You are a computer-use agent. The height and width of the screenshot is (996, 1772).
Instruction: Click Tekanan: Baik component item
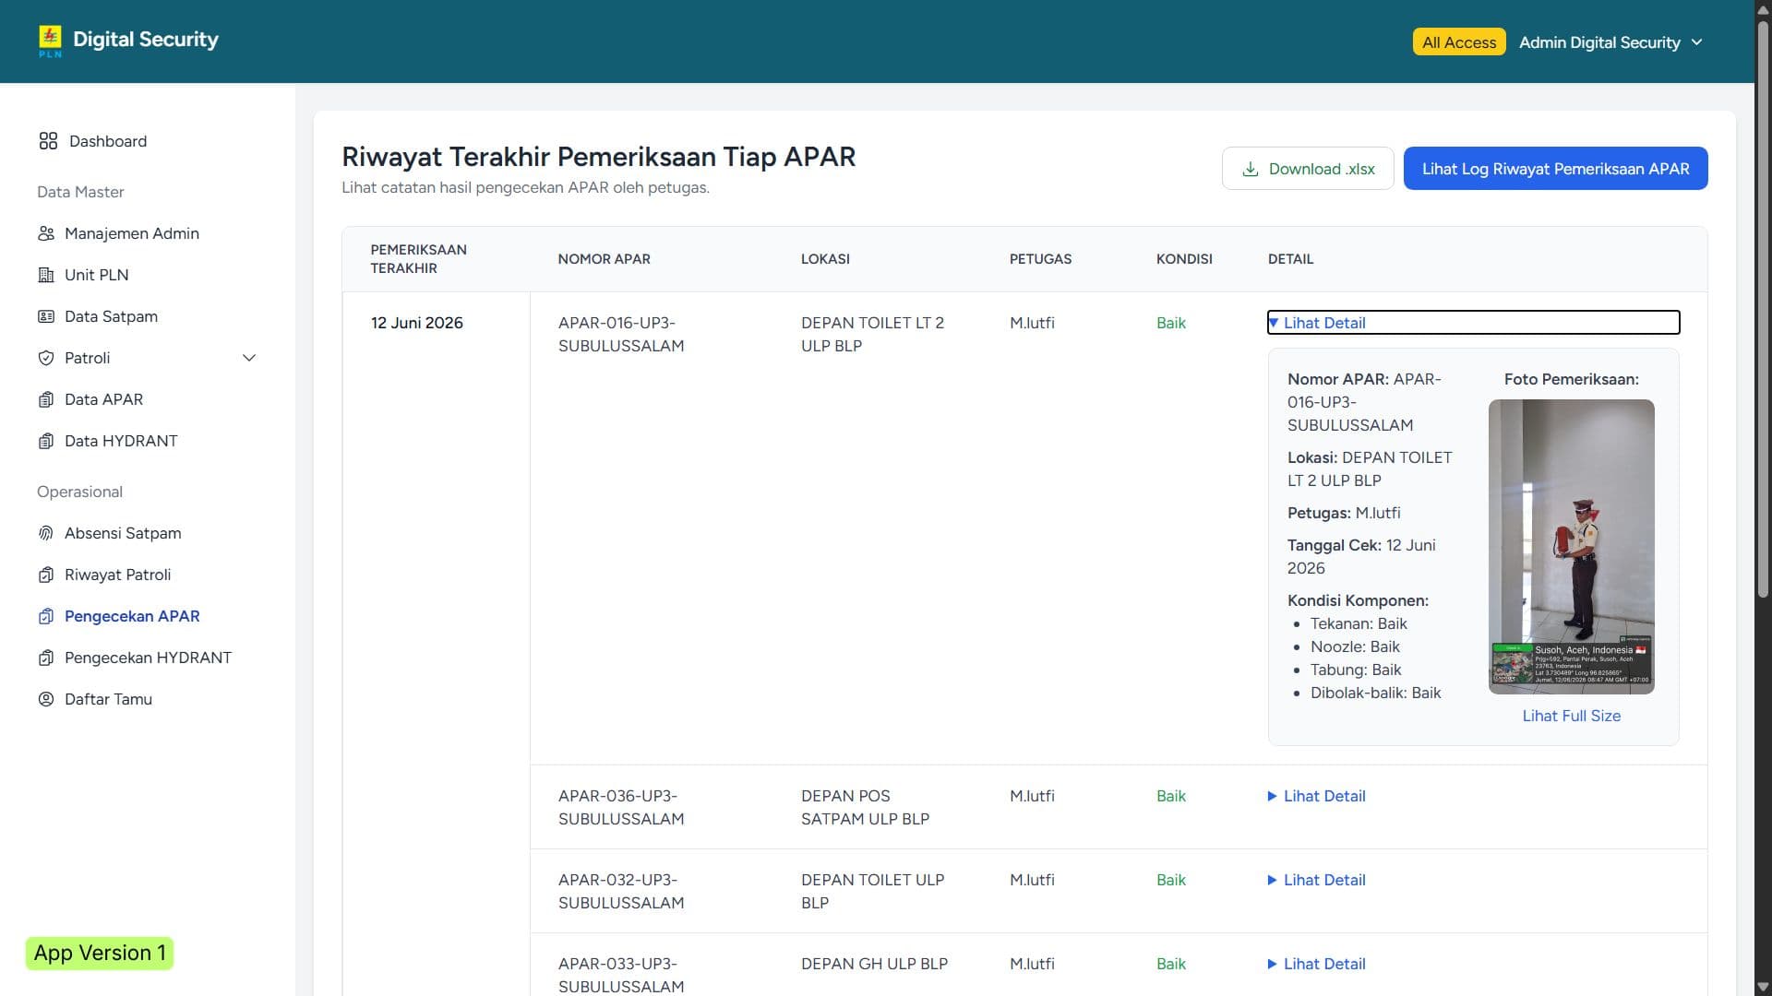tap(1359, 623)
